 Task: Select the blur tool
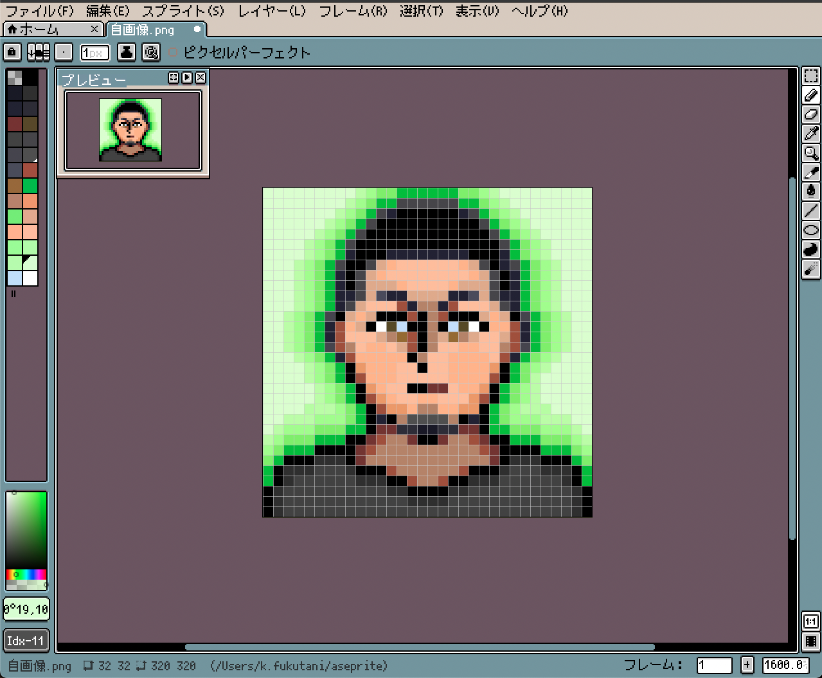[811, 269]
